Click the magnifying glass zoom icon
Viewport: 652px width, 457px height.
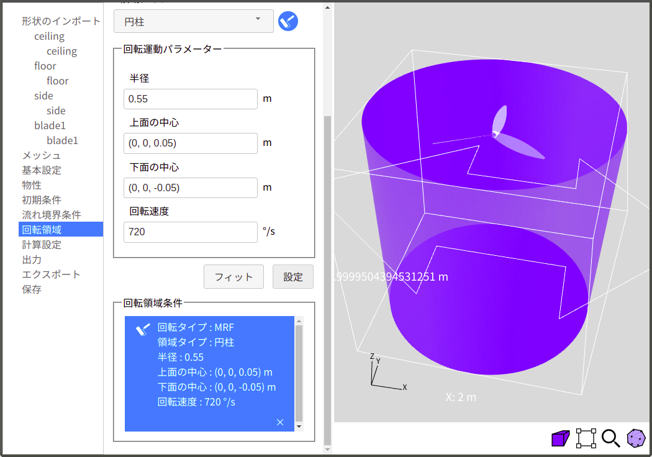(611, 438)
